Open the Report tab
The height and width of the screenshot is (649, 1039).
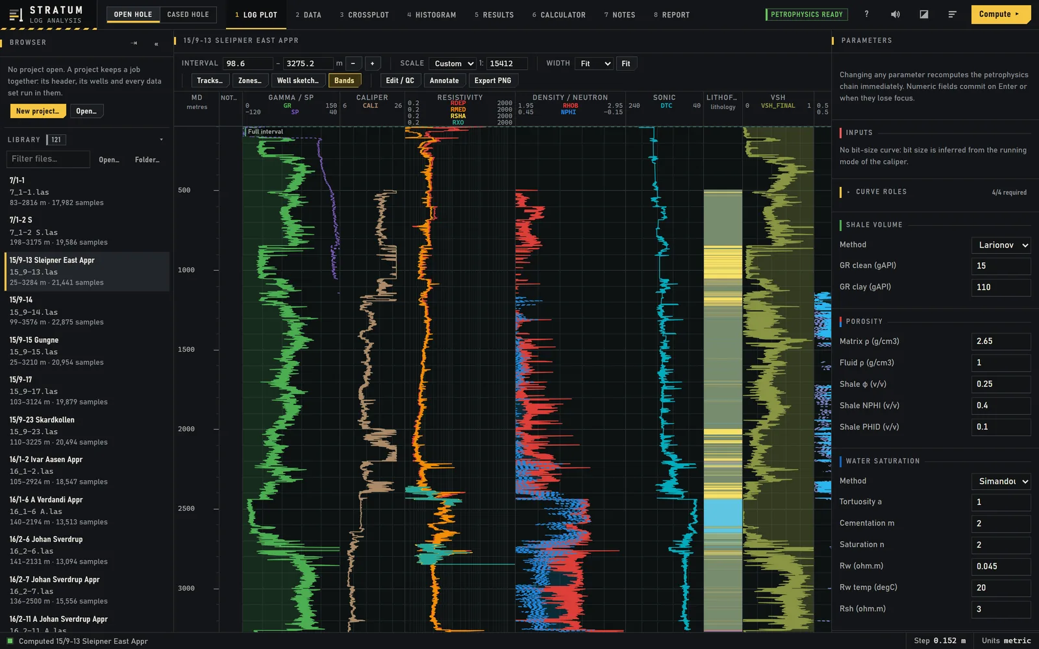671,14
